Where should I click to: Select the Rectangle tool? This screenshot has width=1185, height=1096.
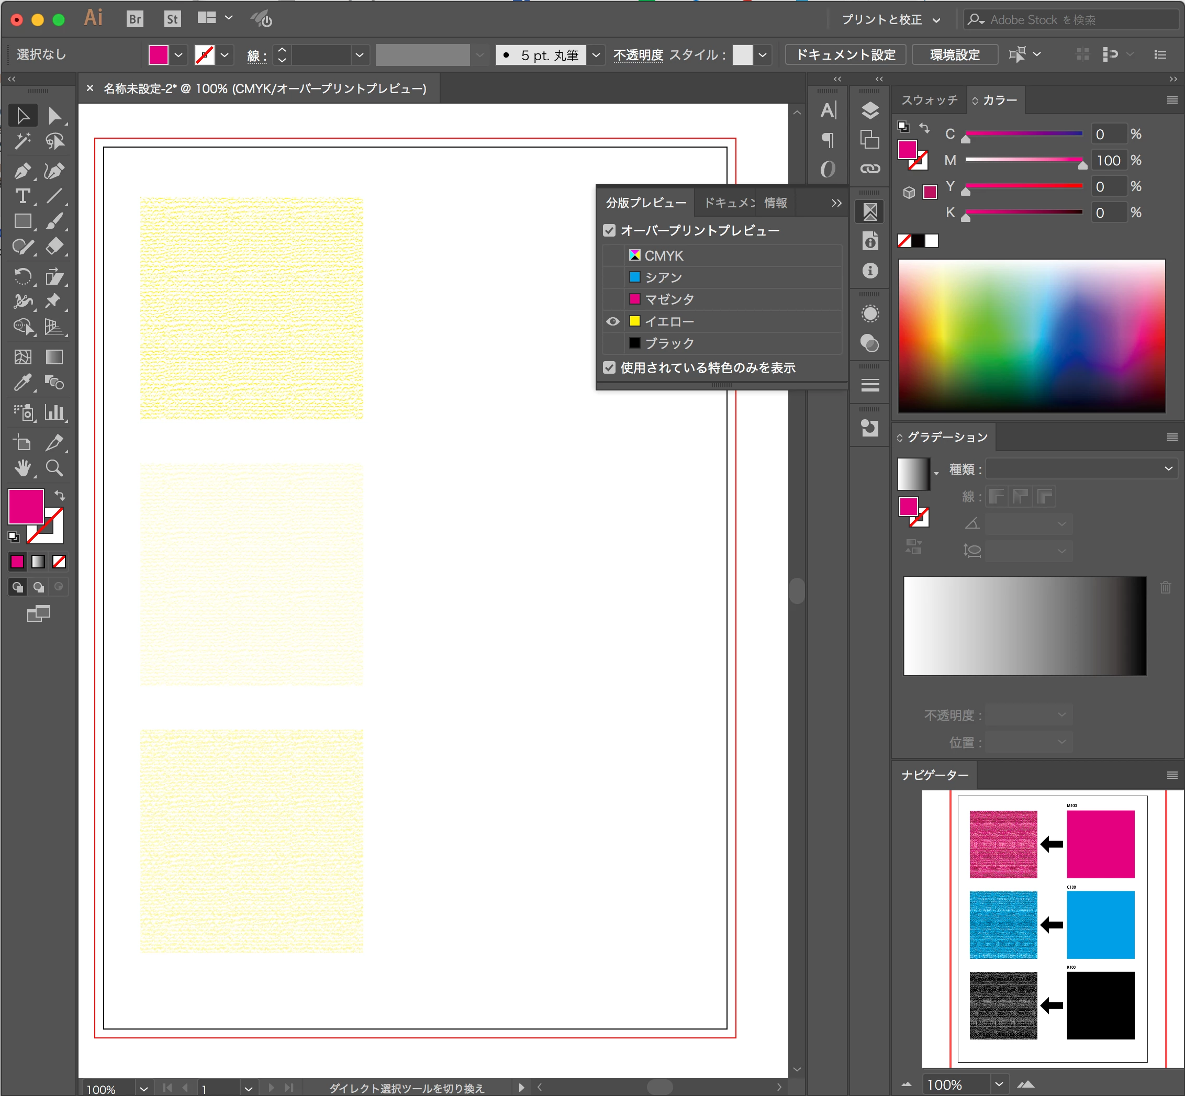pos(22,221)
